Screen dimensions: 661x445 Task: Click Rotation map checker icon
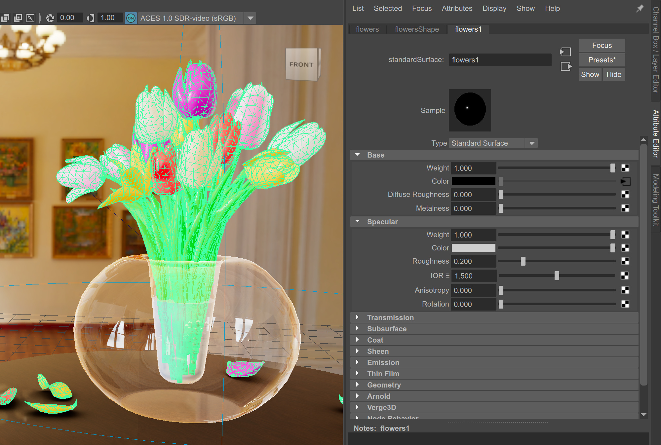tap(625, 304)
